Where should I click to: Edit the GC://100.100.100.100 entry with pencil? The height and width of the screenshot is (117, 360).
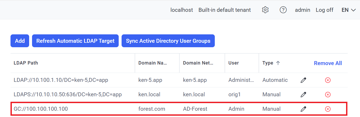(303, 109)
